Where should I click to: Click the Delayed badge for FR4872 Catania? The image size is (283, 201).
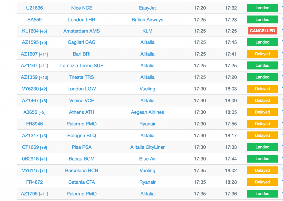click(x=263, y=182)
